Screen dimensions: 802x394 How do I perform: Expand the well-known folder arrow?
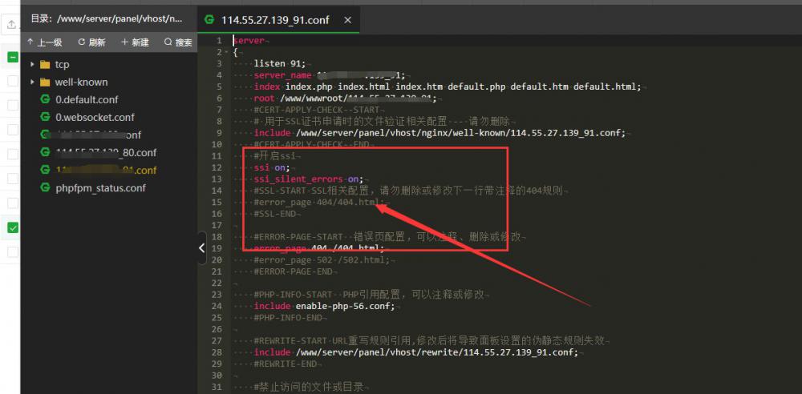(32, 82)
